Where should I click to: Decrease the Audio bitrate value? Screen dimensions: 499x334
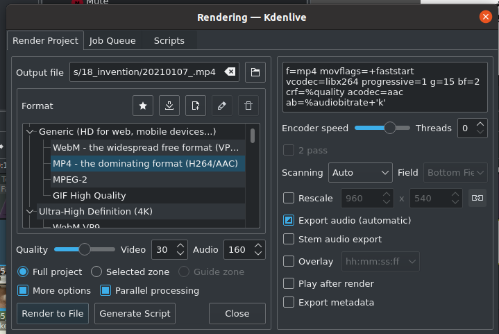click(x=258, y=253)
